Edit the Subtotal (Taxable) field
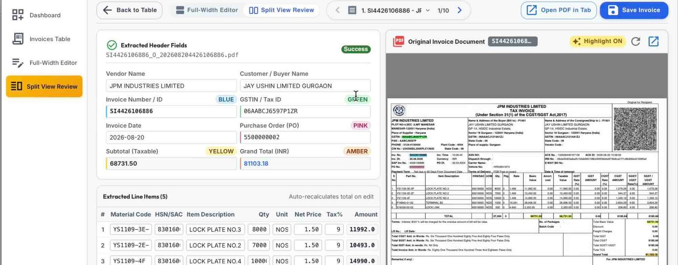This screenshot has width=678, height=265. point(171,163)
